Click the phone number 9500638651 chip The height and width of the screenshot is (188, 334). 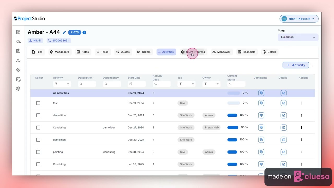[59, 40]
